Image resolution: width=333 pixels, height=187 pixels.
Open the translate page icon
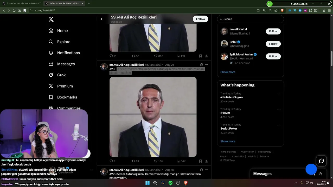coord(264,10)
